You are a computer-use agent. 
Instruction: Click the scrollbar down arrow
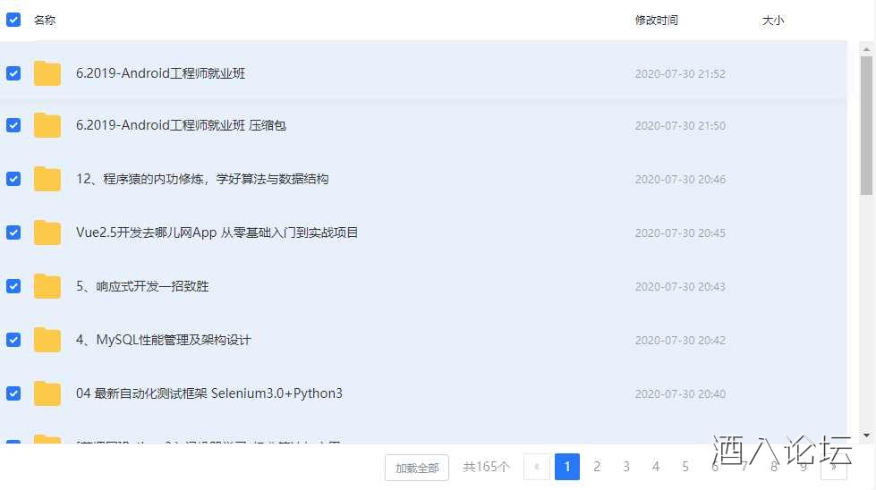[x=866, y=435]
